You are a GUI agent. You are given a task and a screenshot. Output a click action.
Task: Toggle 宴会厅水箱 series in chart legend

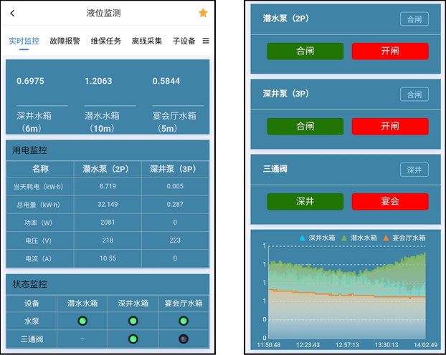(x=404, y=238)
